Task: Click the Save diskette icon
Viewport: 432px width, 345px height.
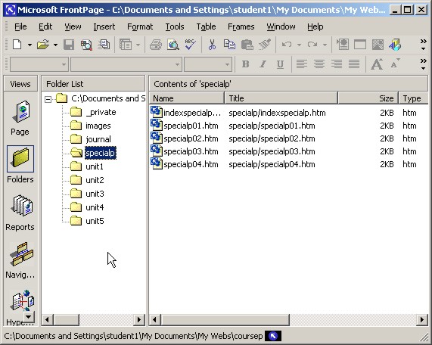Action: pos(69,45)
